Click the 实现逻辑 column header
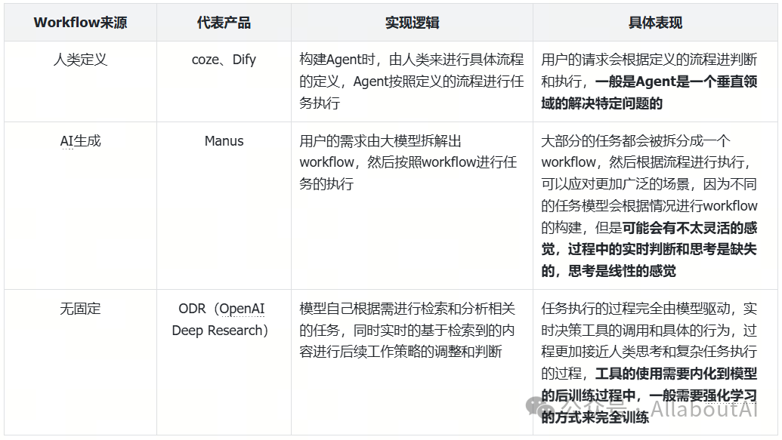 [411, 23]
